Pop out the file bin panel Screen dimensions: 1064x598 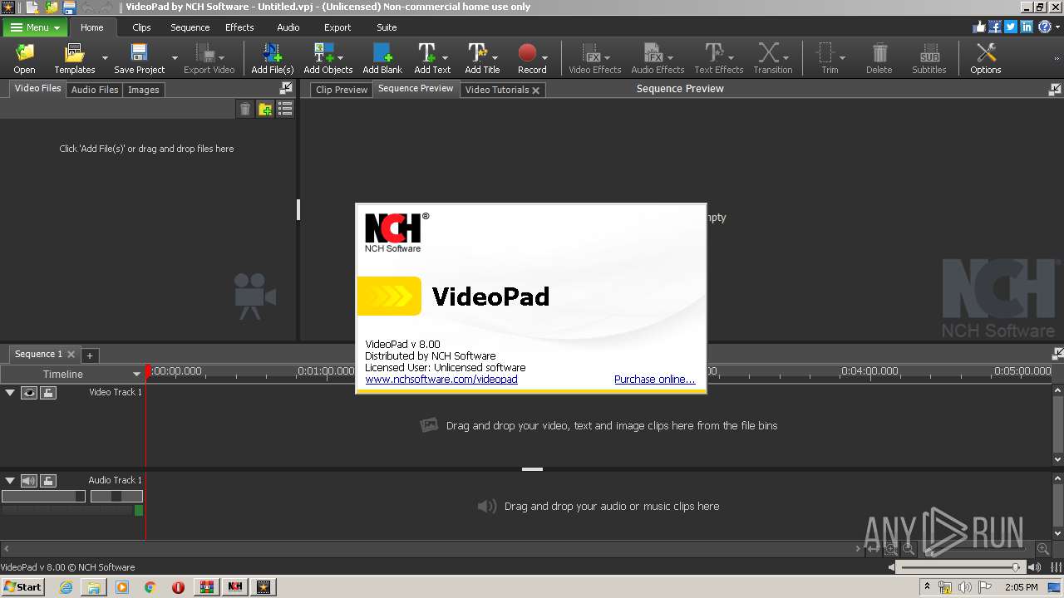(286, 87)
